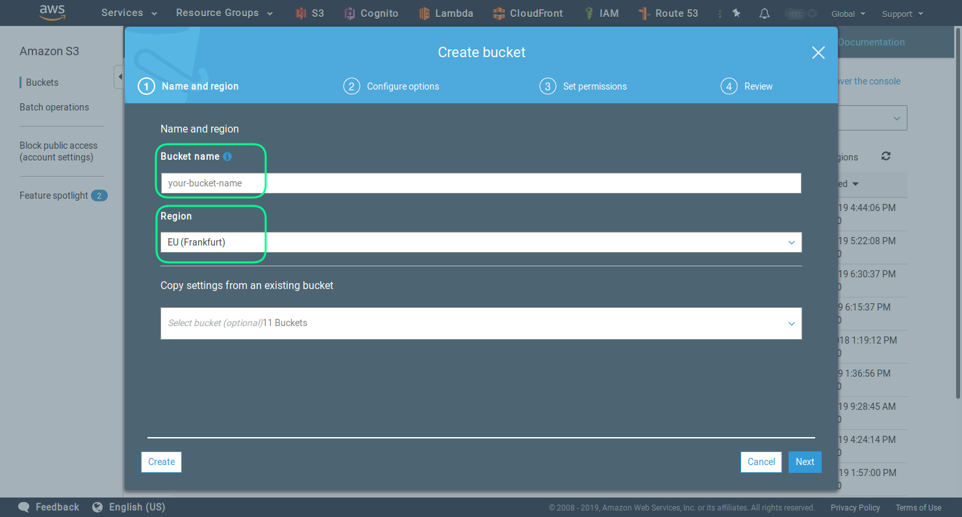Screen dimensions: 962x517
Task: Open the IAM service shortcut
Action: [x=601, y=13]
